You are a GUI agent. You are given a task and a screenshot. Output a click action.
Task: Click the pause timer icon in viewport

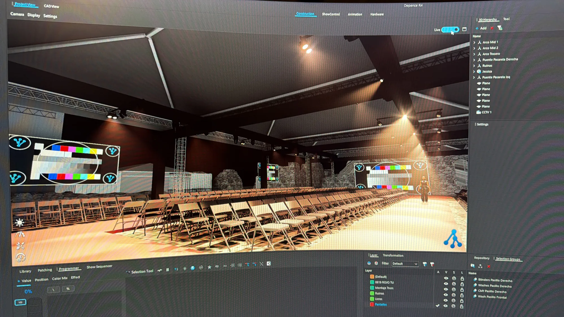click(21, 257)
